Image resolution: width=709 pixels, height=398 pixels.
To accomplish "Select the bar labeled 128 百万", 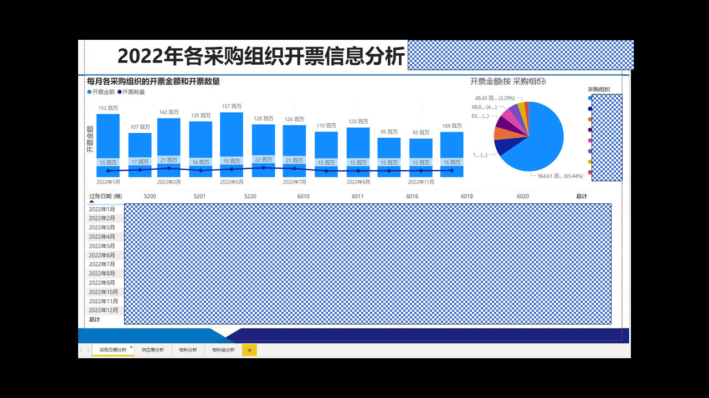I will coord(263,150).
